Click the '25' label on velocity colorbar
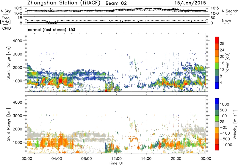Image resolution: width=238 pixels, height=165 pixels. 222,122
